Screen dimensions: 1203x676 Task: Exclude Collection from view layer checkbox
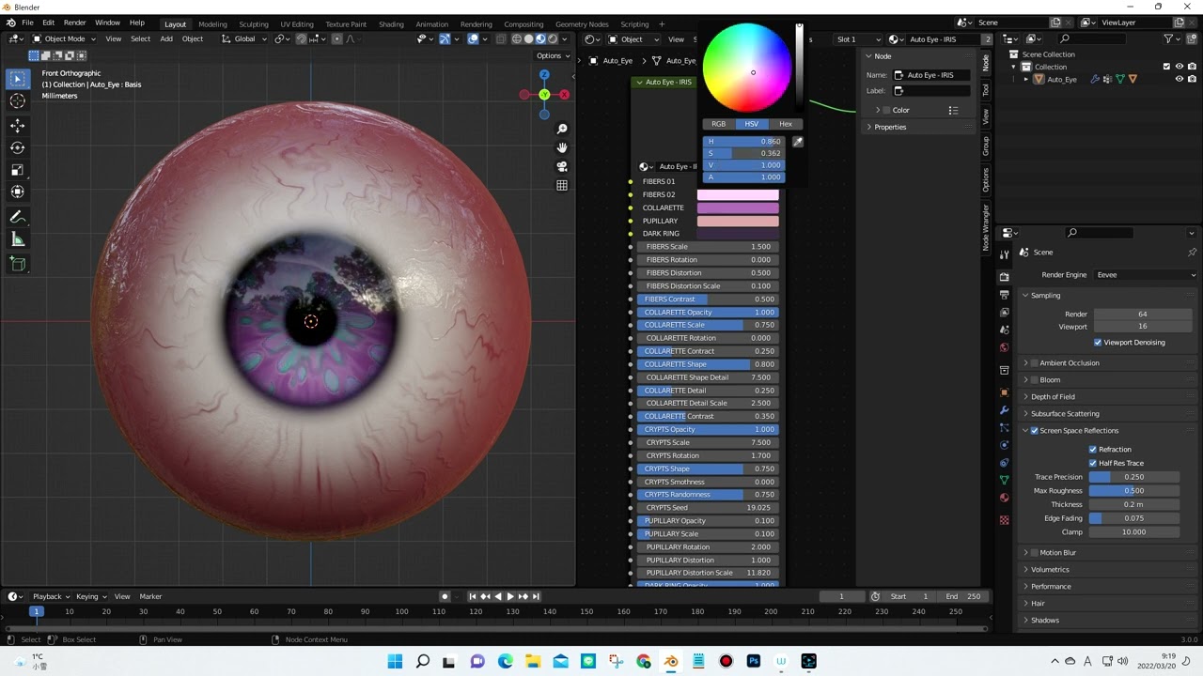point(1166,67)
